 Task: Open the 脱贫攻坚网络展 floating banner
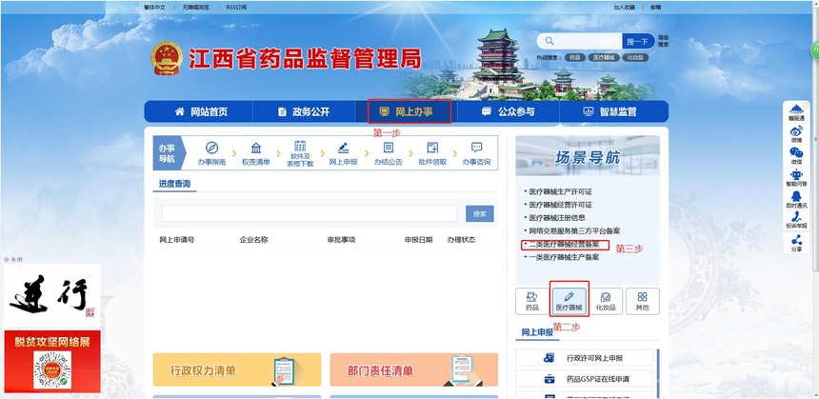[52, 361]
